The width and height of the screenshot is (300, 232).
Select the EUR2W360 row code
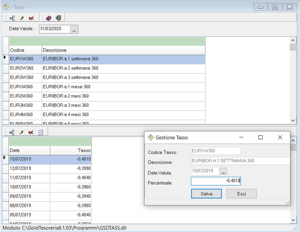coord(22,68)
